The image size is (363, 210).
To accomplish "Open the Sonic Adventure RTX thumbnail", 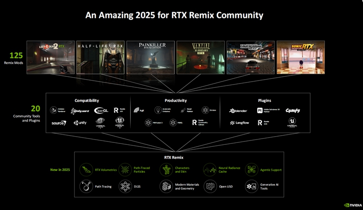I will click(301, 57).
